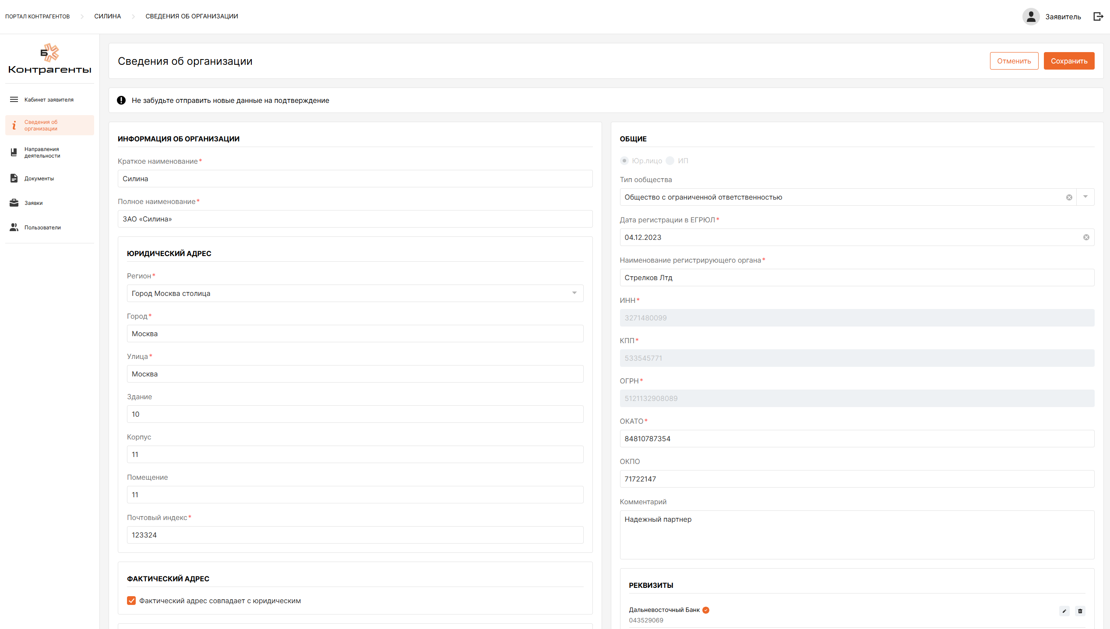The image size is (1110, 629).
Task: Delete Дальневосточный Банк with trash icon
Action: pyautogui.click(x=1080, y=611)
